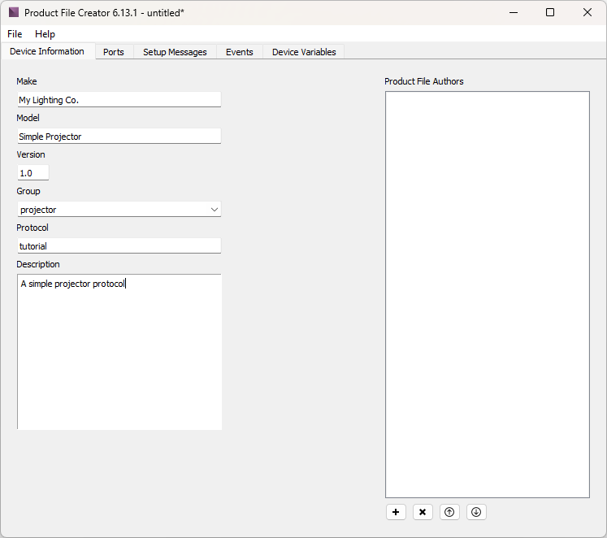This screenshot has width=607, height=538.
Task: Click the Protocol field containing tutorial
Action: point(119,246)
